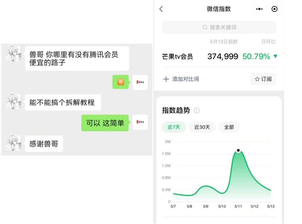Tap the circular close capsule icon
The width and height of the screenshot is (302, 224).
(x=275, y=9)
